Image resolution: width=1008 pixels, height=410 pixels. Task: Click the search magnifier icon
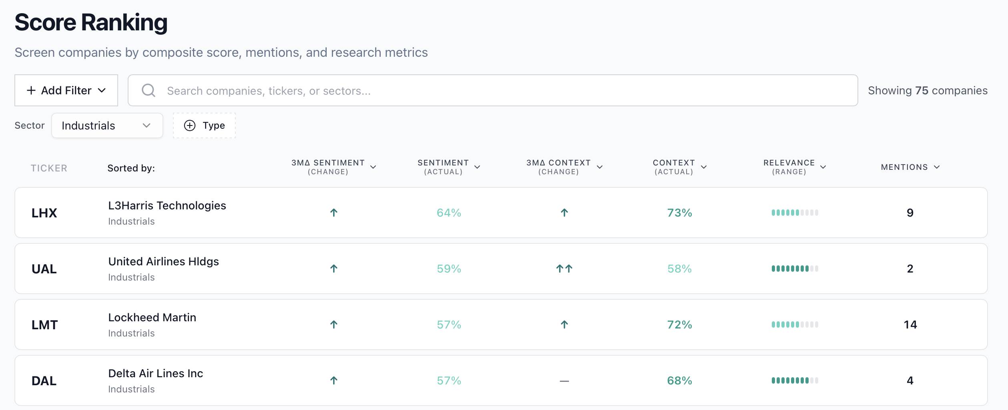pyautogui.click(x=149, y=90)
